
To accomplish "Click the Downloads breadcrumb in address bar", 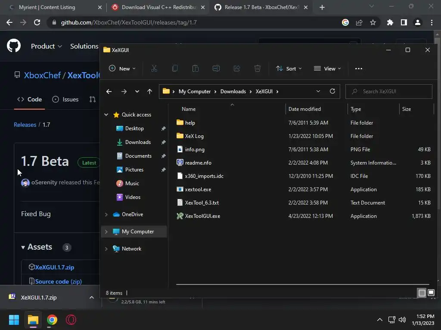I will (233, 92).
